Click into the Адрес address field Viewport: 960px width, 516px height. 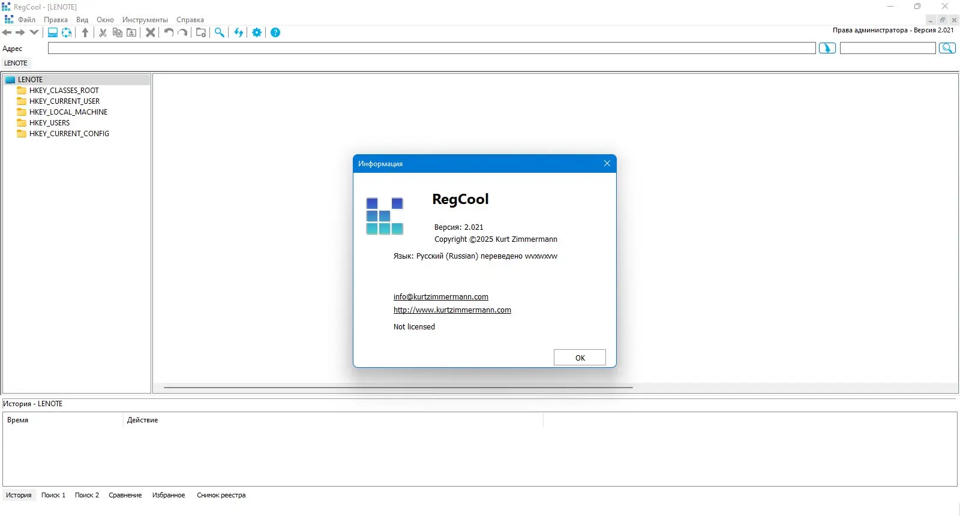(x=432, y=48)
